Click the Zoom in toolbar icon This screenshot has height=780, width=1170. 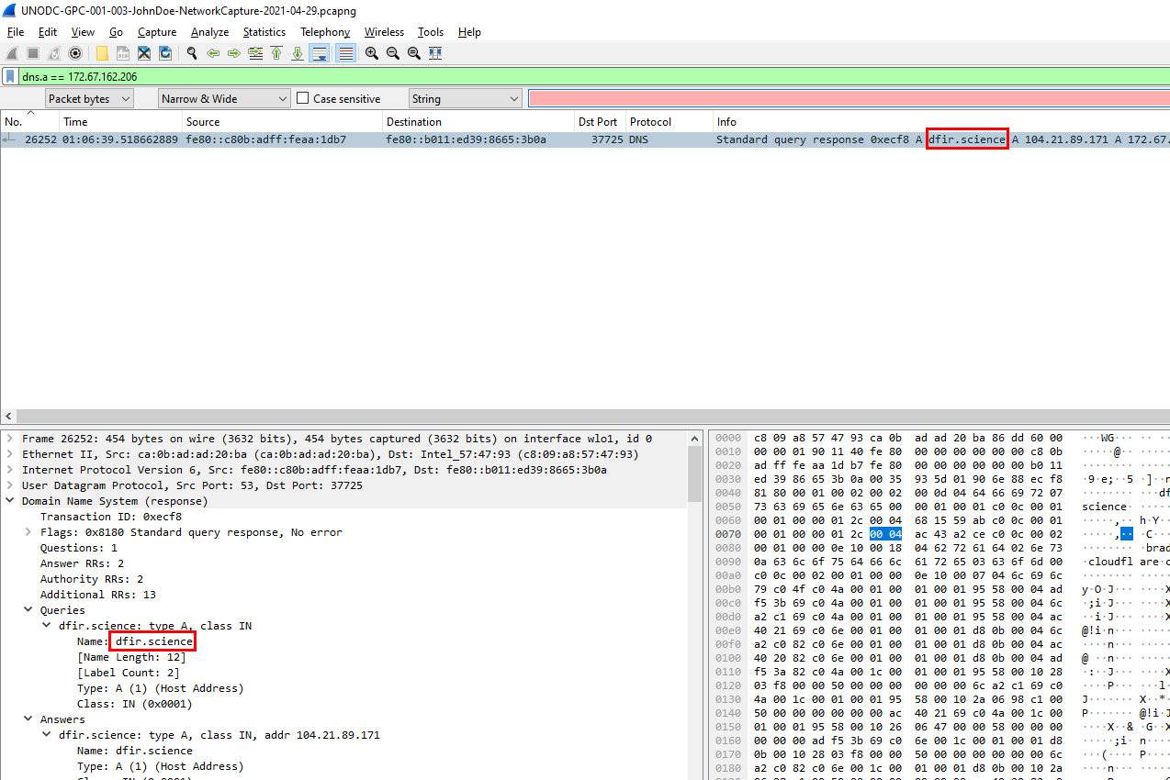click(372, 53)
